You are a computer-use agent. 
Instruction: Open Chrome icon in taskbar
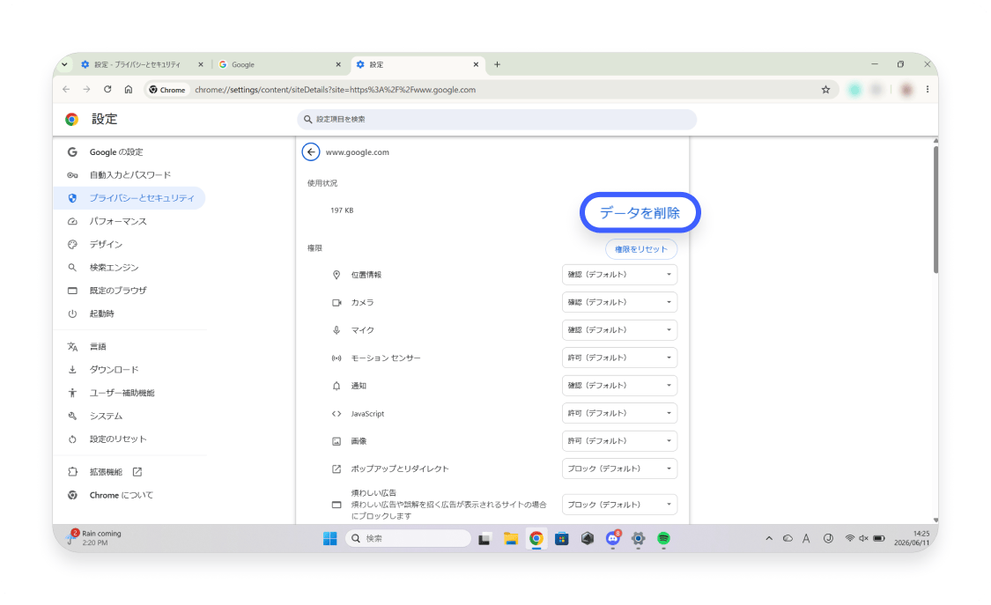tap(536, 539)
